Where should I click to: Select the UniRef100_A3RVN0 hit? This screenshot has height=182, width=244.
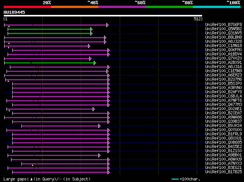click(x=223, y=88)
